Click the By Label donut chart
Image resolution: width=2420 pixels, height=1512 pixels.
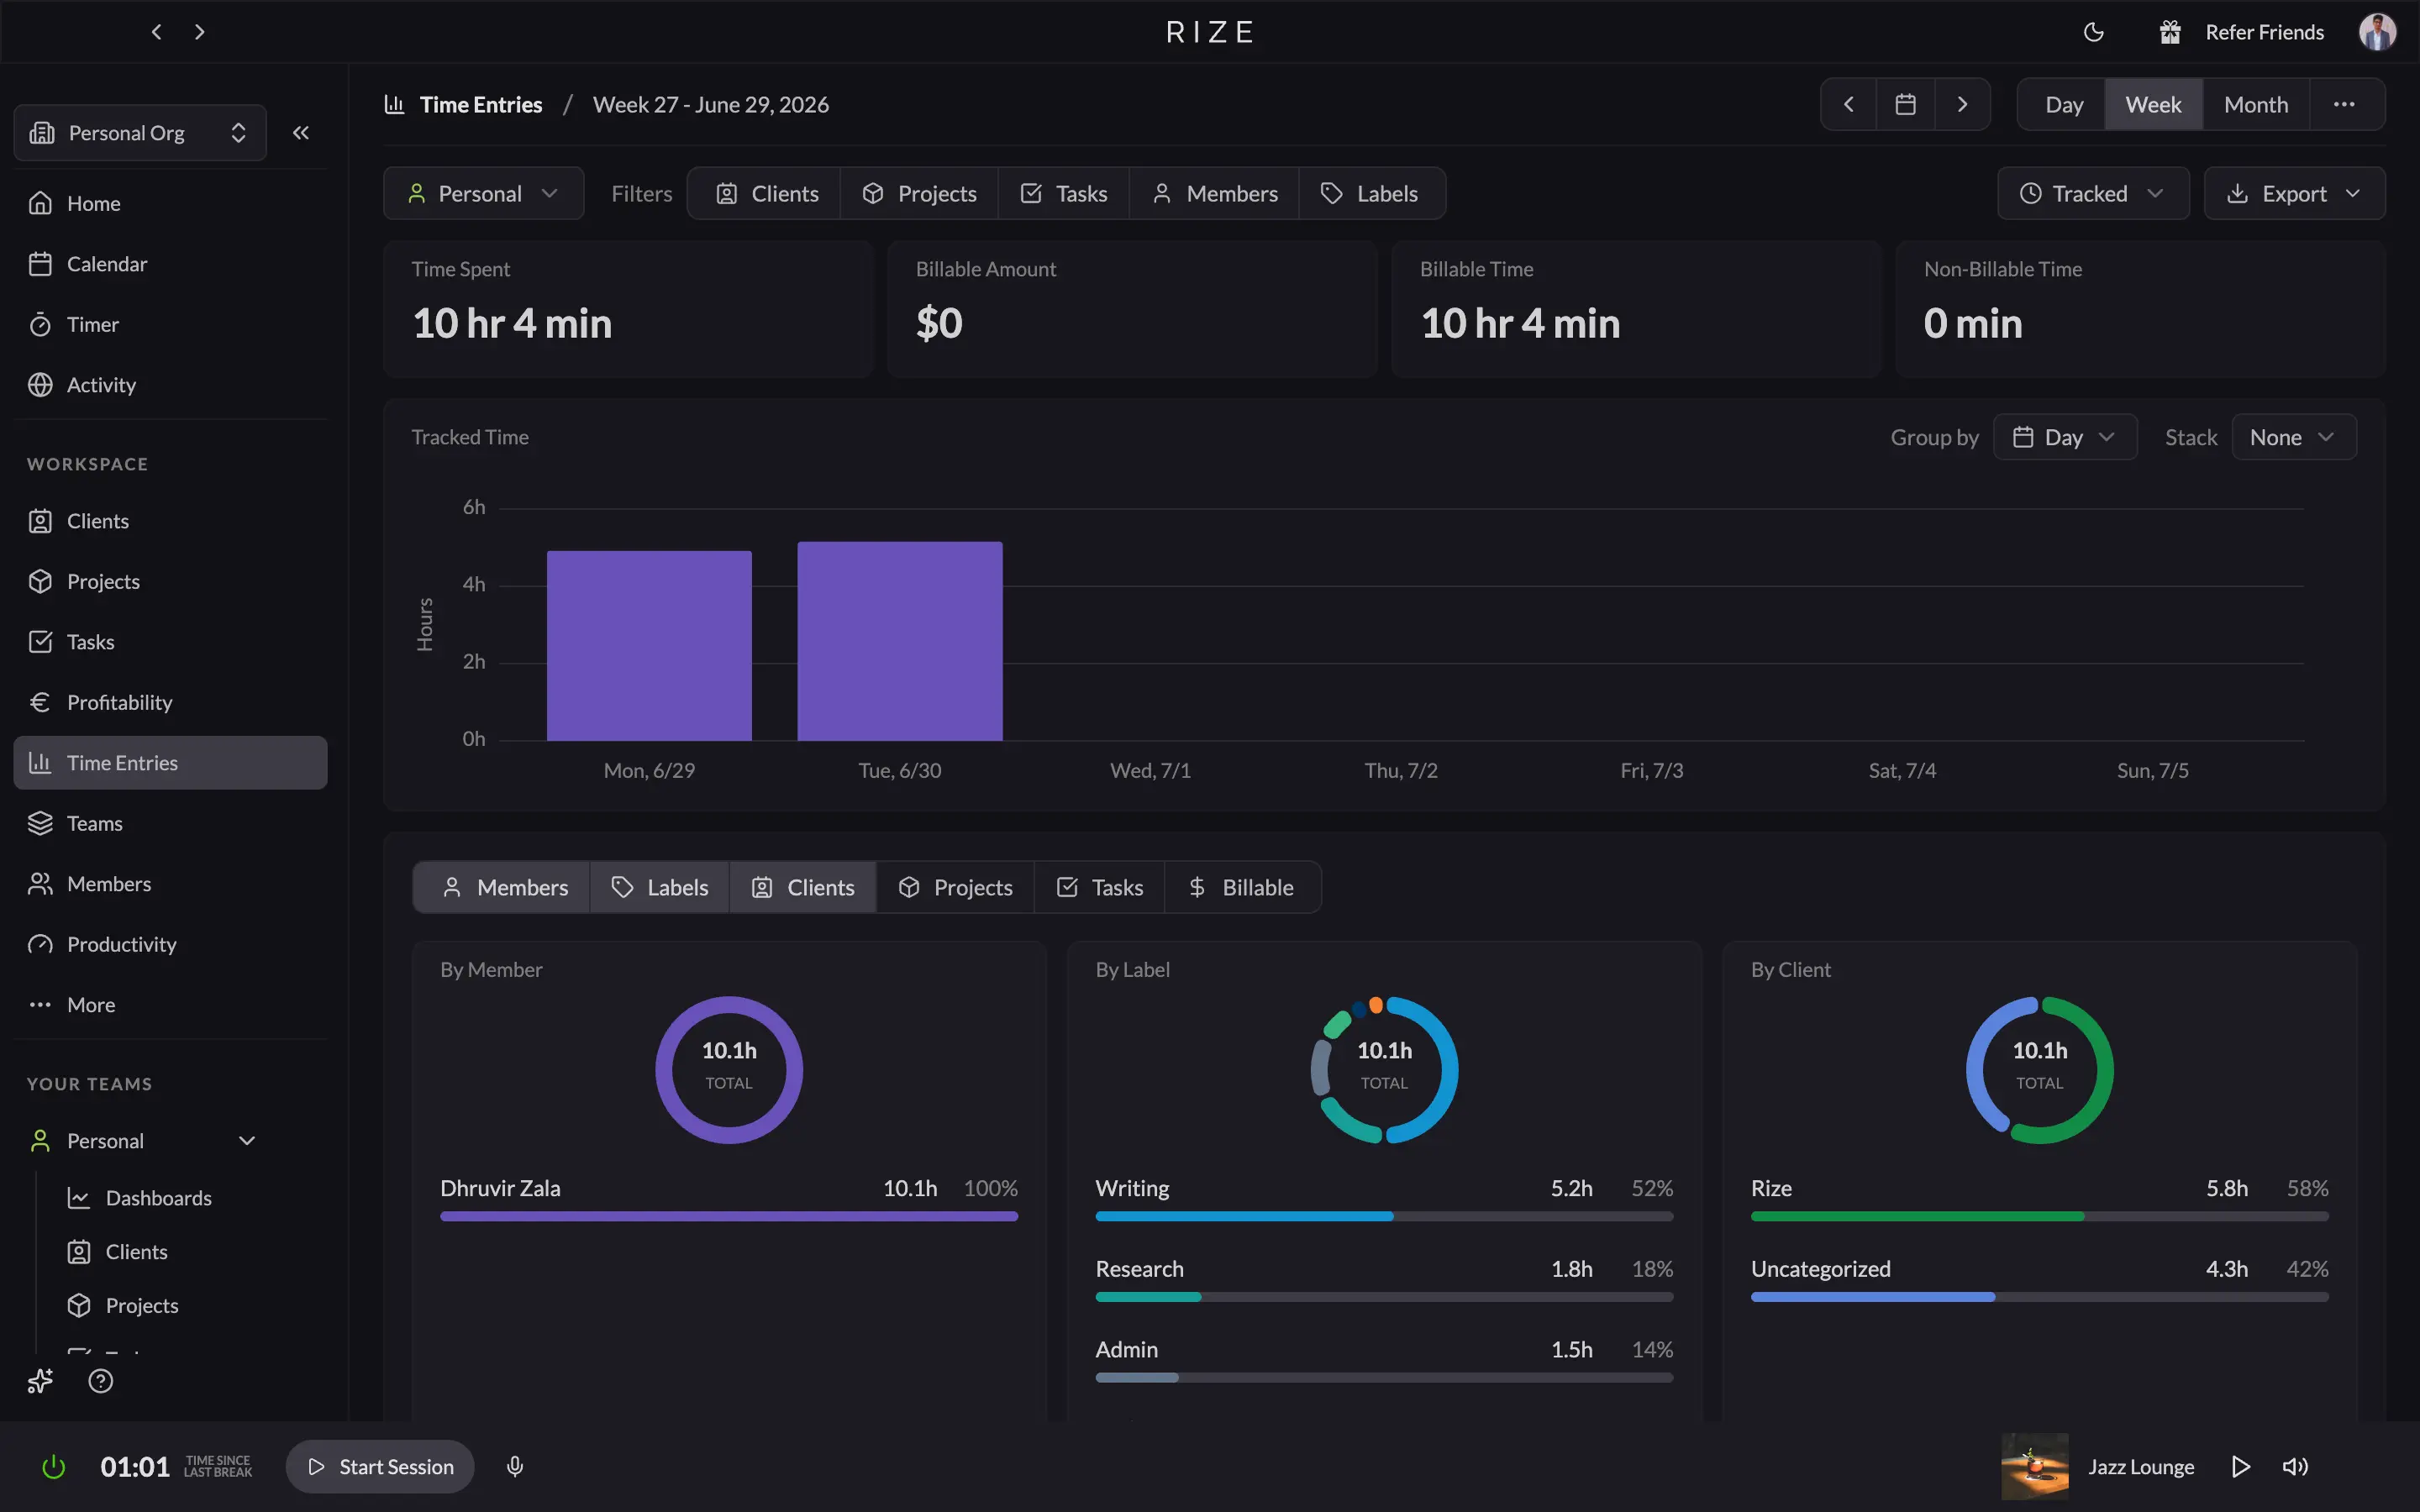click(x=1384, y=1070)
